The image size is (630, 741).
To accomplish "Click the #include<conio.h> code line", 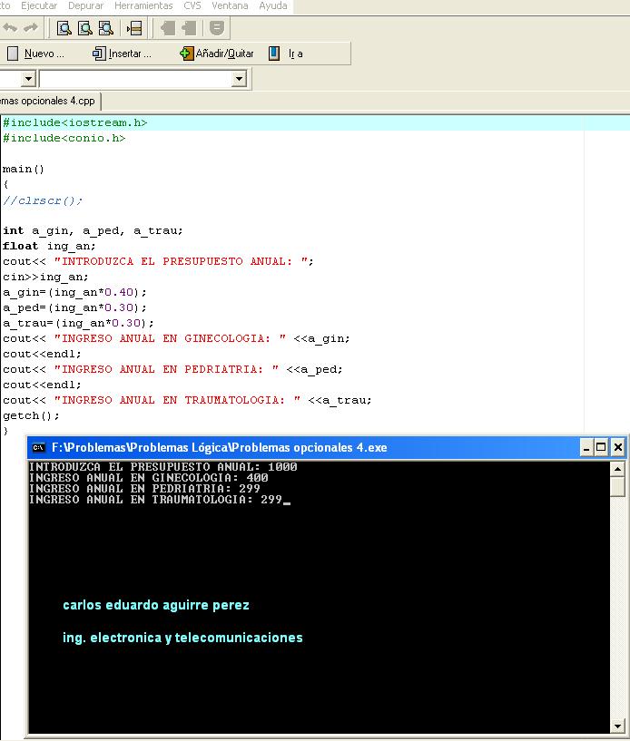I will tap(64, 138).
